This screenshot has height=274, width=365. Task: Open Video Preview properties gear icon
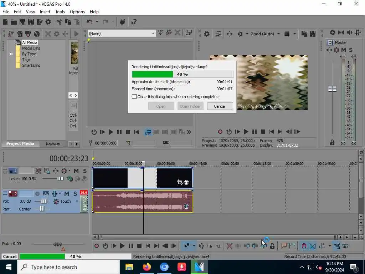tap(207, 34)
